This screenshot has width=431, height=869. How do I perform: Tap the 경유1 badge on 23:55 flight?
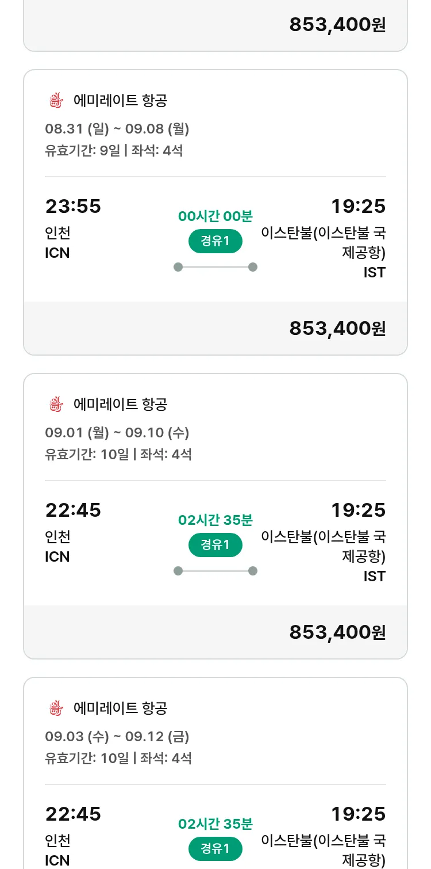(215, 241)
